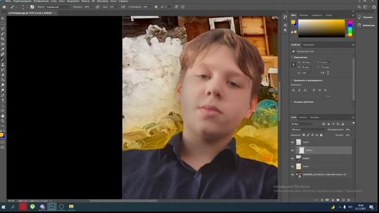
Task: Open the brush settings panel icon
Action: tap(32, 7)
